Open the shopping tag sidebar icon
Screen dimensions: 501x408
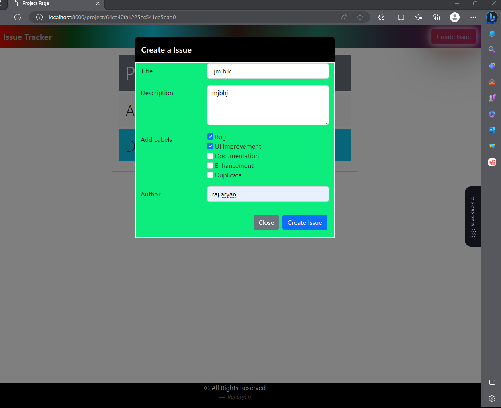492,65
